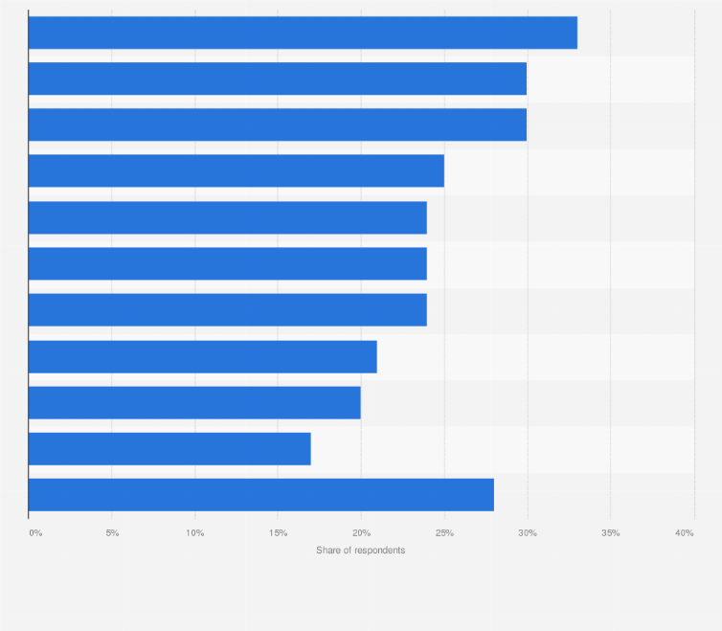The height and width of the screenshot is (631, 722).
Task: Click the 40% x-axis label
Action: 685,532
